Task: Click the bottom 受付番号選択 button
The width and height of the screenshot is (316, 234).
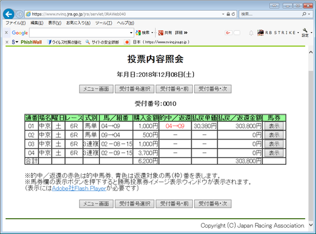Action: (x=135, y=204)
